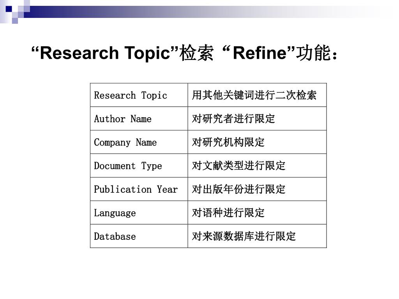Click the slide title "Research Topic"检索 "Refine"功能

pos(185,53)
